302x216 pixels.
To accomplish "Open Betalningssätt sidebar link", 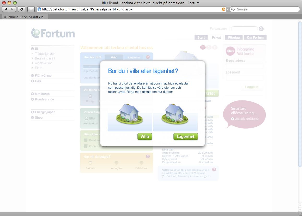I will point(45,58).
